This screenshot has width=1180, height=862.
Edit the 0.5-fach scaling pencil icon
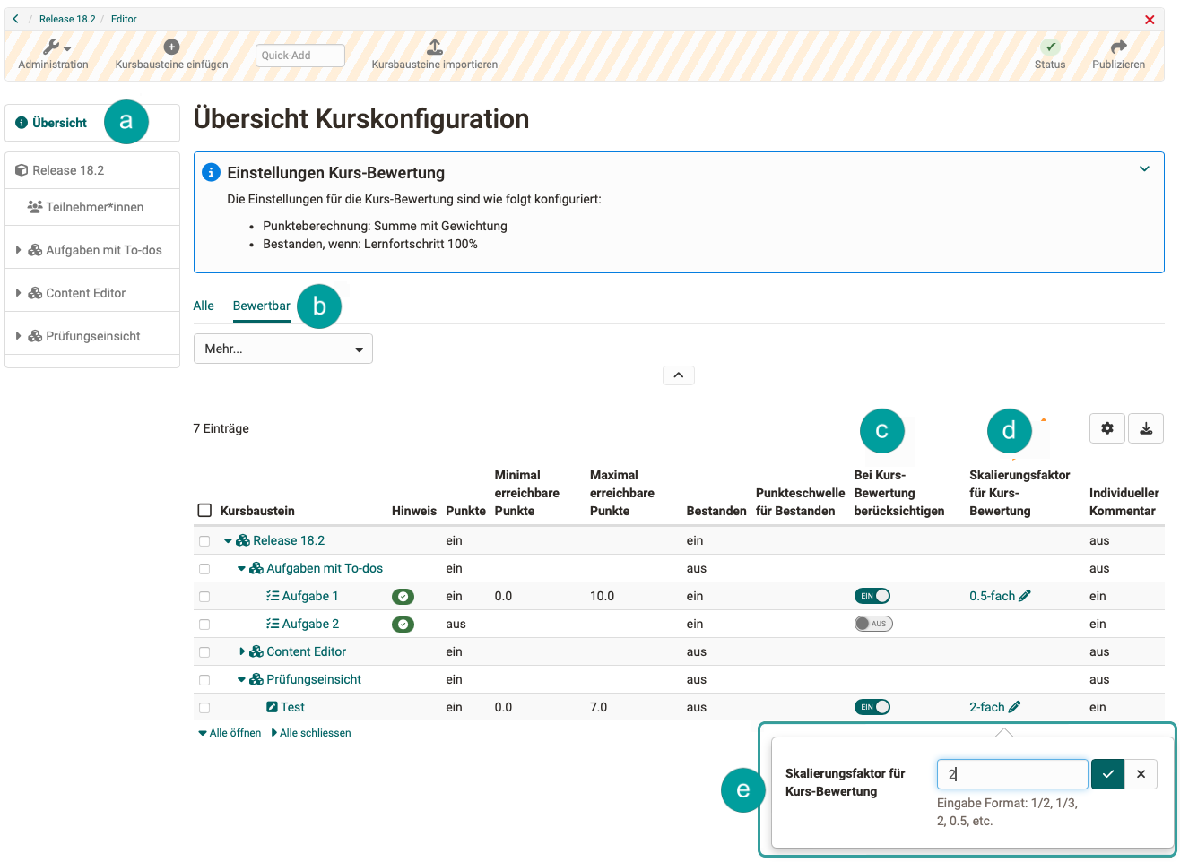point(1025,596)
